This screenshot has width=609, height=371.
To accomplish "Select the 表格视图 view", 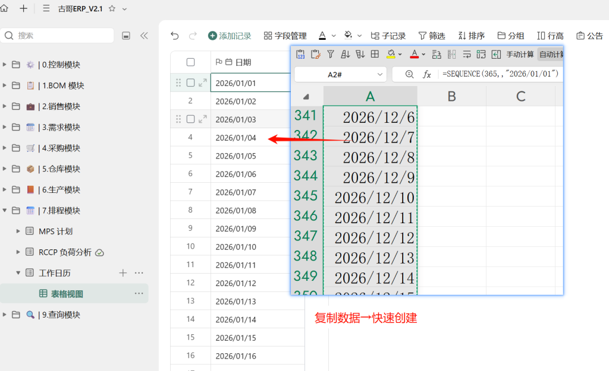I will click(74, 294).
